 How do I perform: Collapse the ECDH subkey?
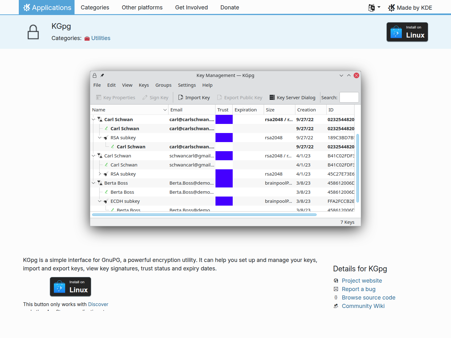tap(100, 201)
